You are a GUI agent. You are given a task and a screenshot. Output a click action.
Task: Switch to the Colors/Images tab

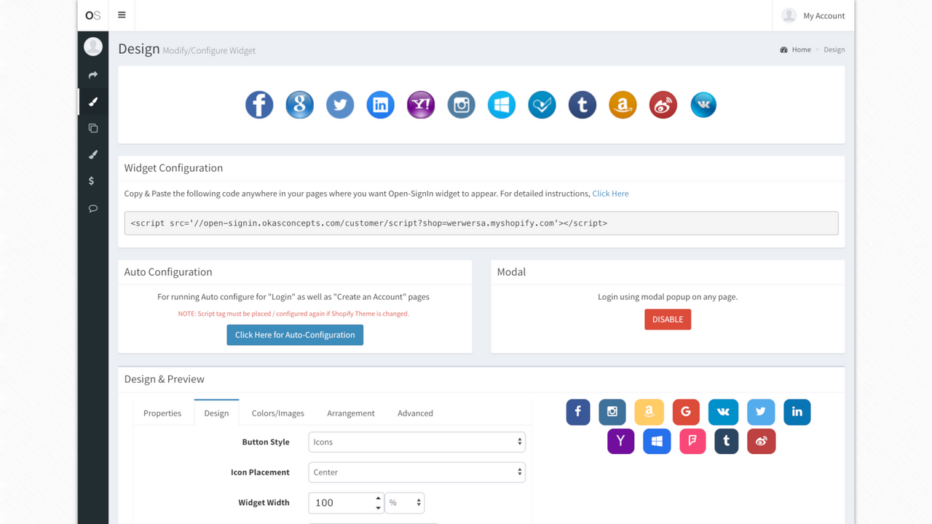[x=277, y=413]
